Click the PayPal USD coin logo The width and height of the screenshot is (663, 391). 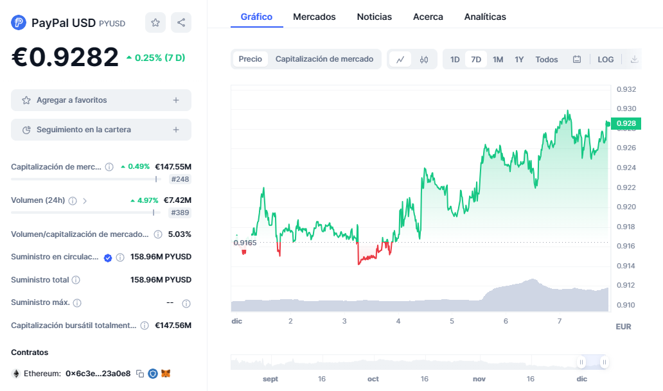point(19,22)
